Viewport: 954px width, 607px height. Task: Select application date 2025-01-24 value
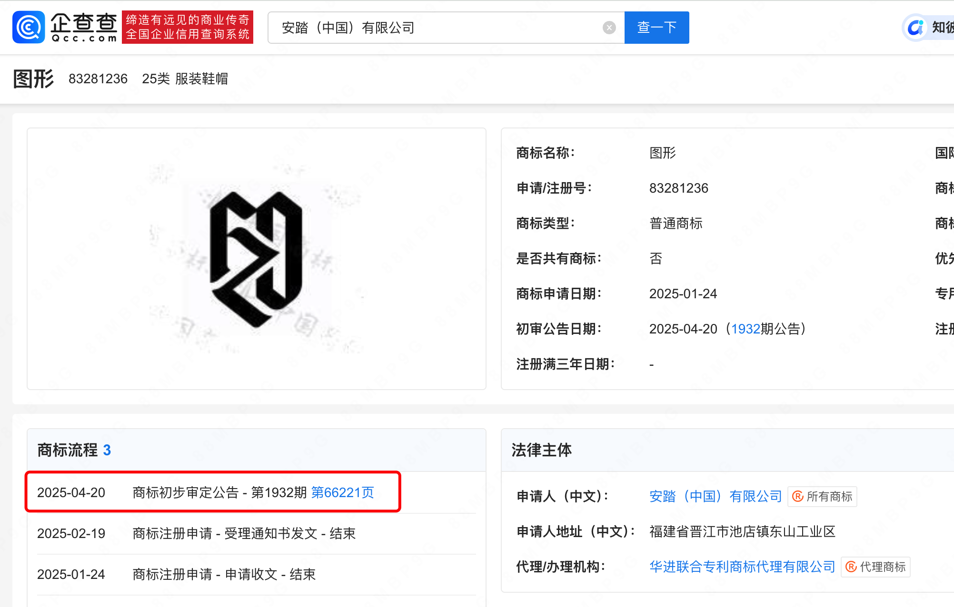click(683, 294)
